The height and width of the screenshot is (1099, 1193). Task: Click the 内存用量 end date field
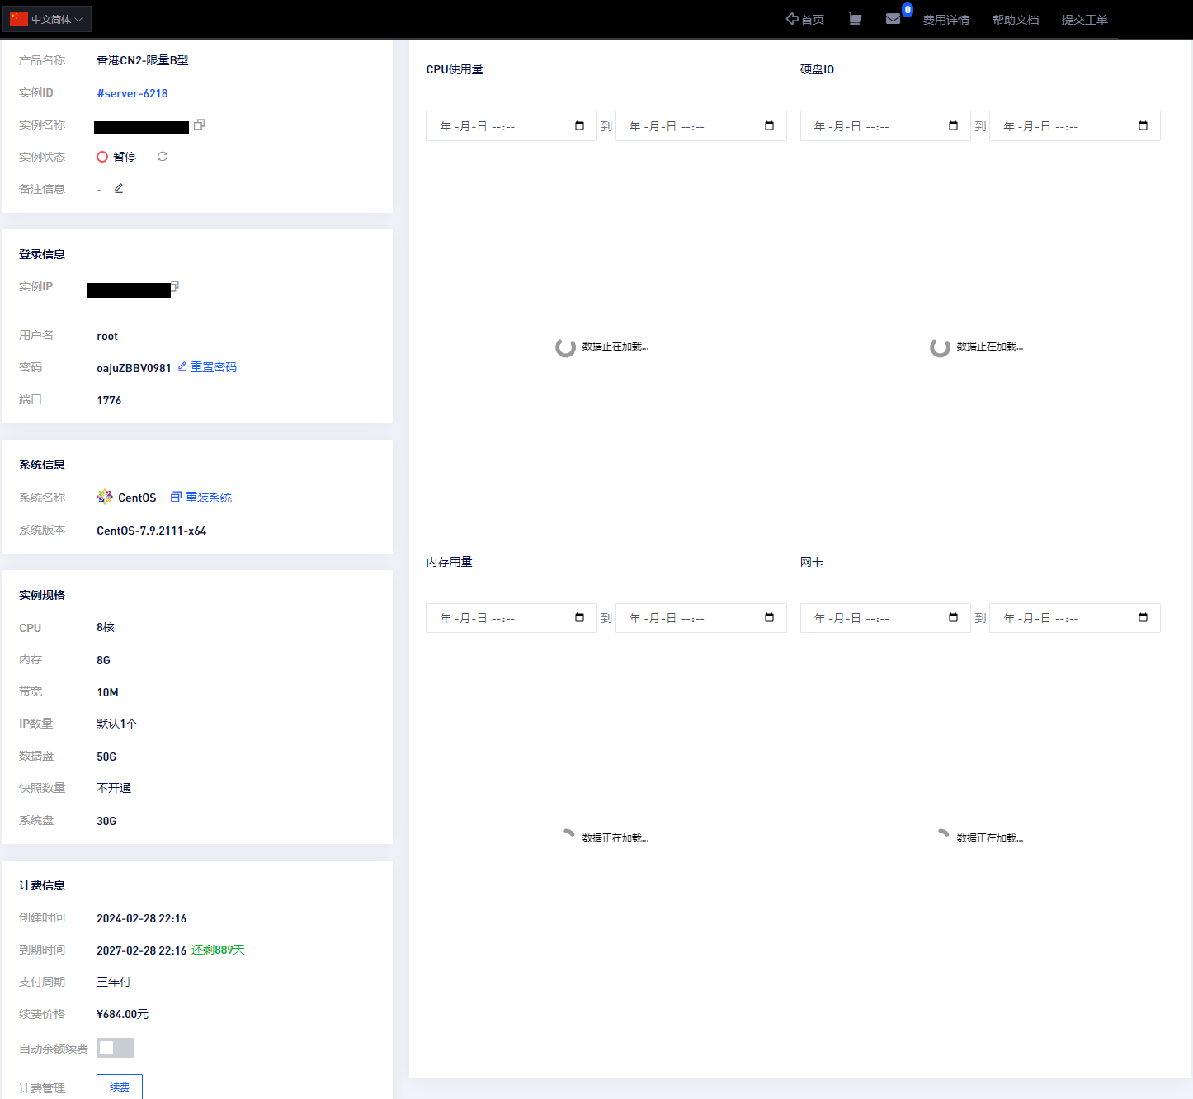pos(701,618)
